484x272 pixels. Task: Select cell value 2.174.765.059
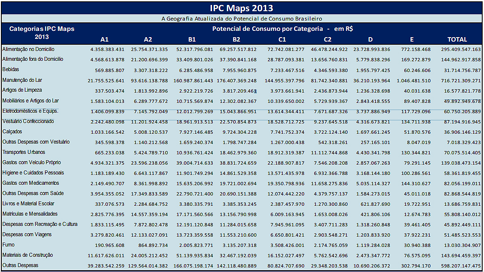coord(331,246)
